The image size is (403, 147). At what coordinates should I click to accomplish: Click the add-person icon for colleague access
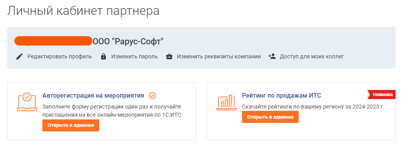(272, 56)
